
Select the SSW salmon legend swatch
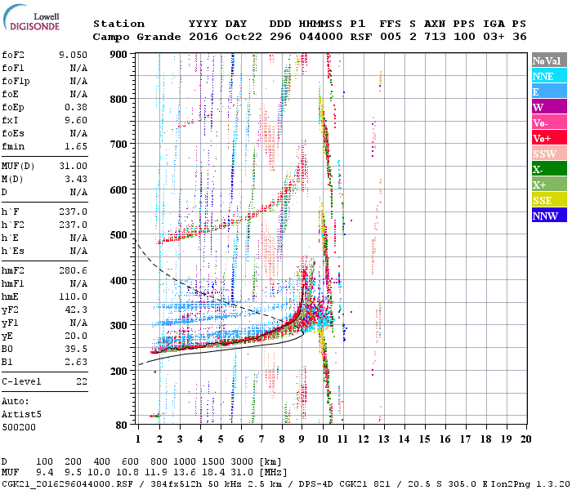(x=549, y=154)
